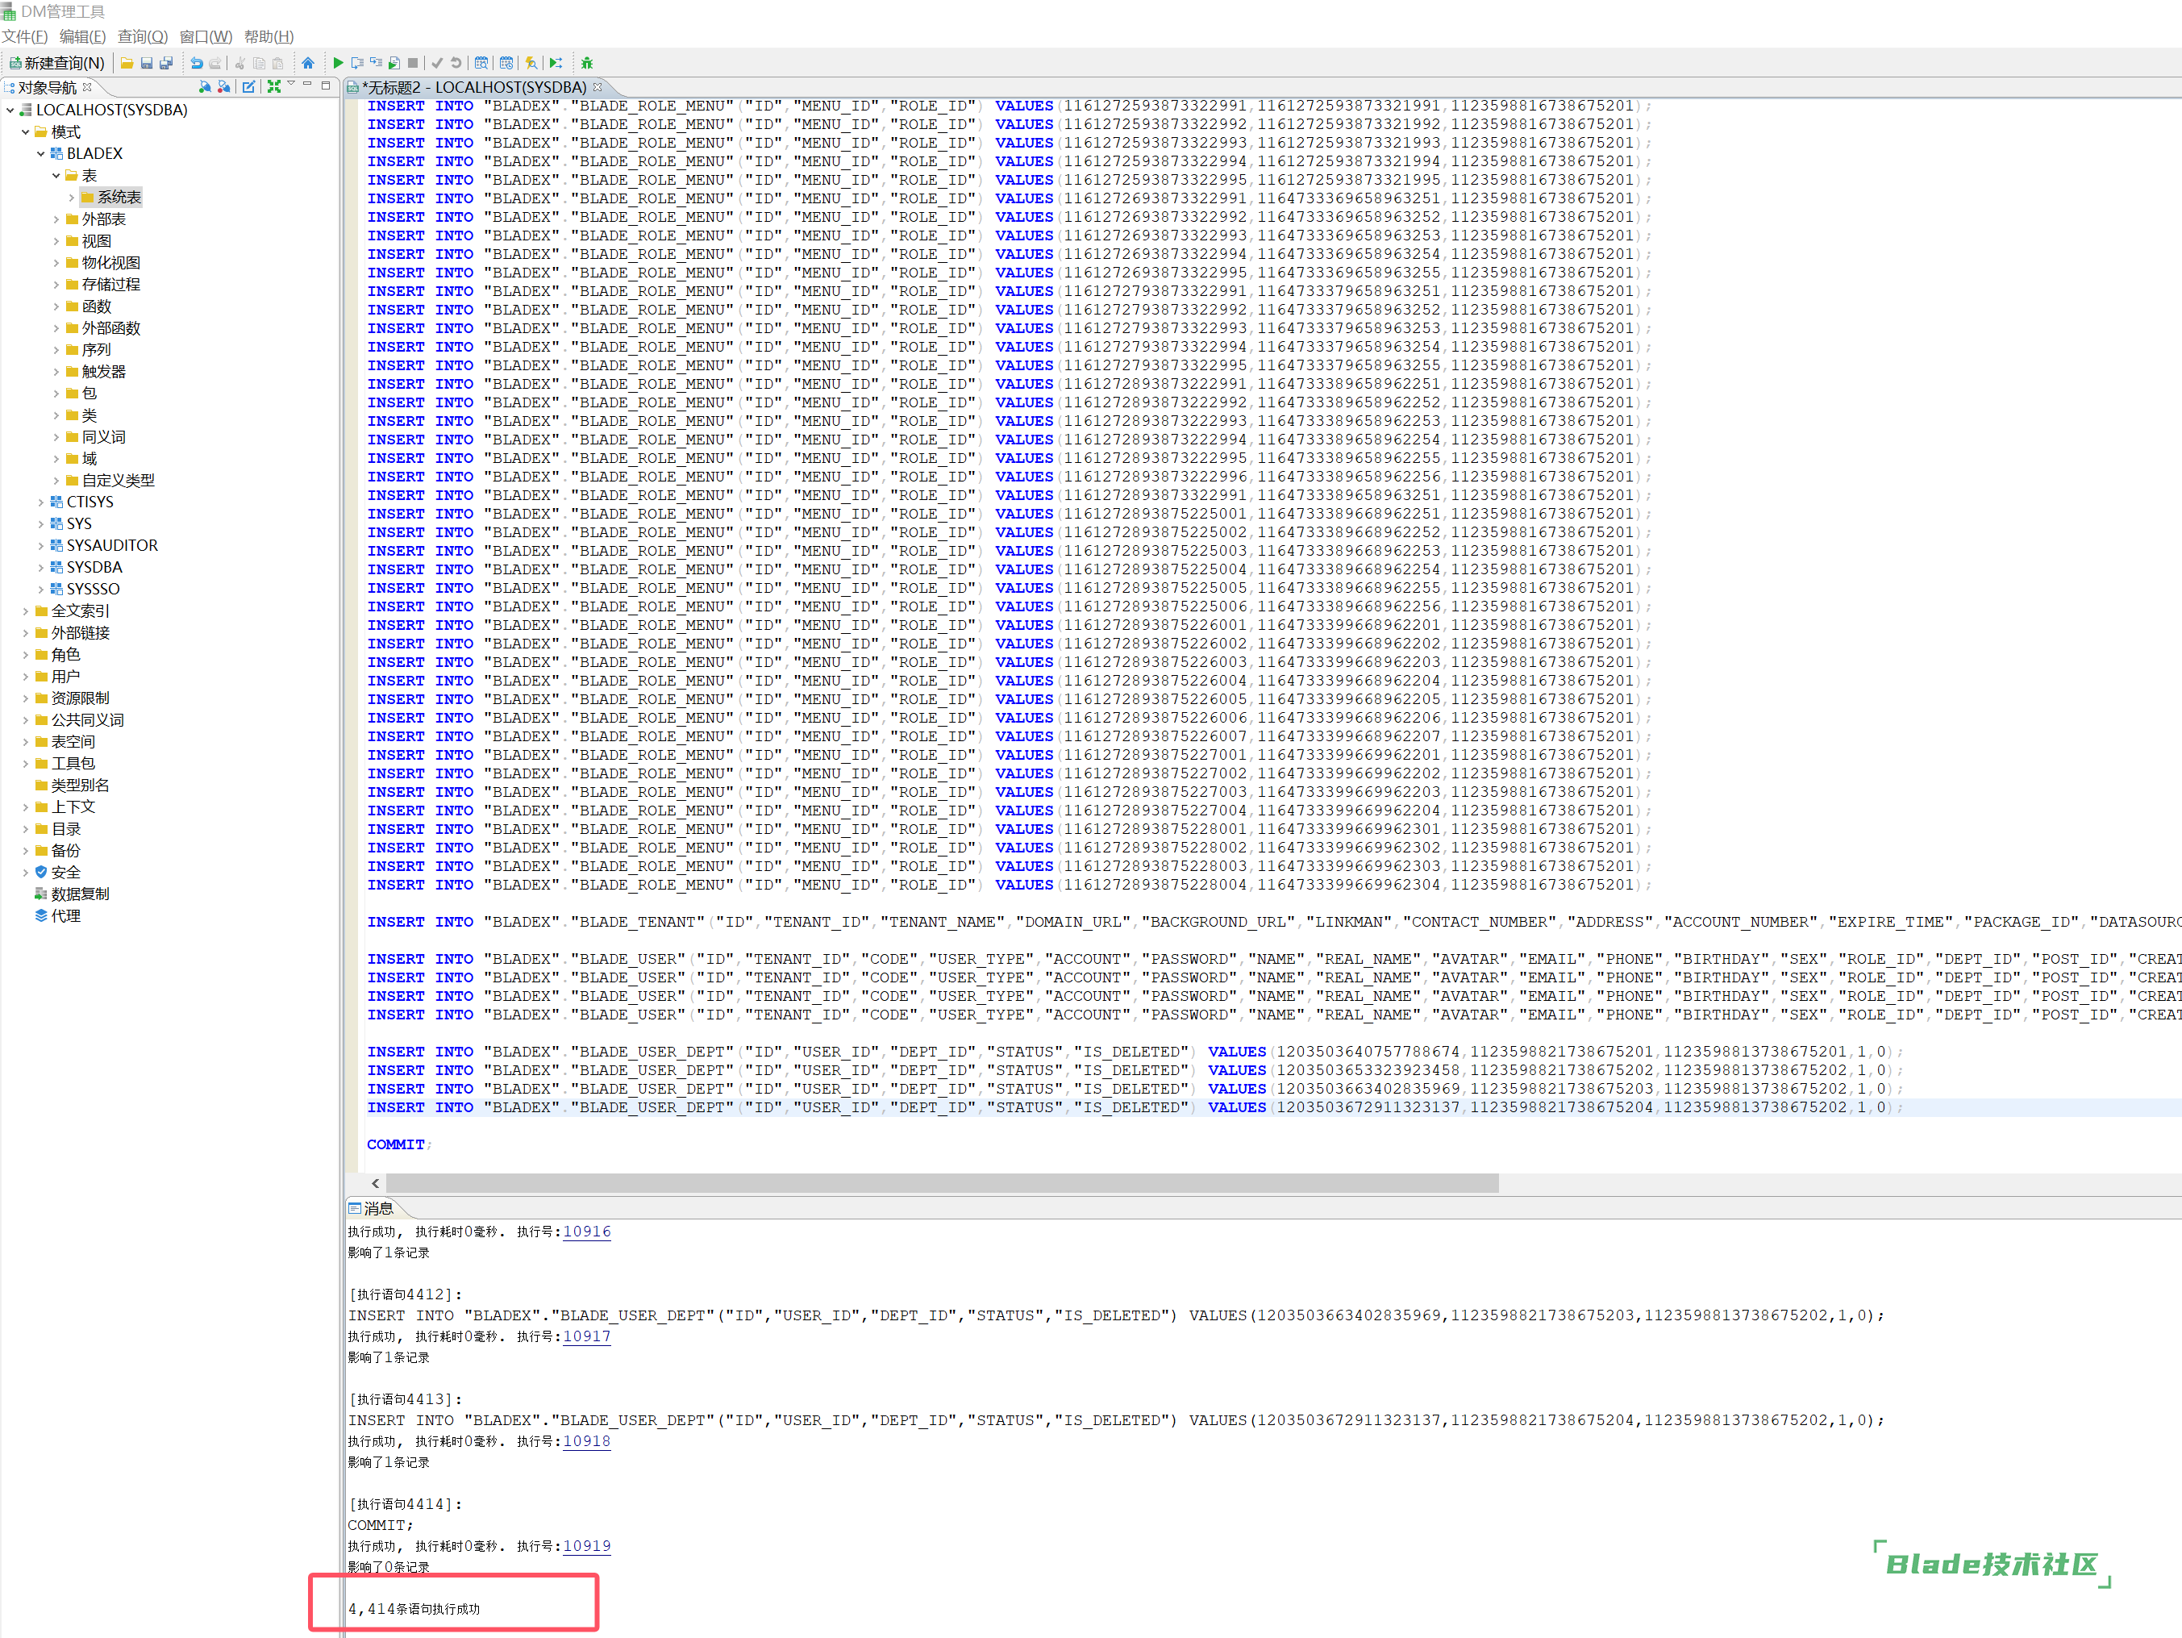Open file with the yellow folder icon
Screen dimensions: 2182x1638
pos(127,63)
